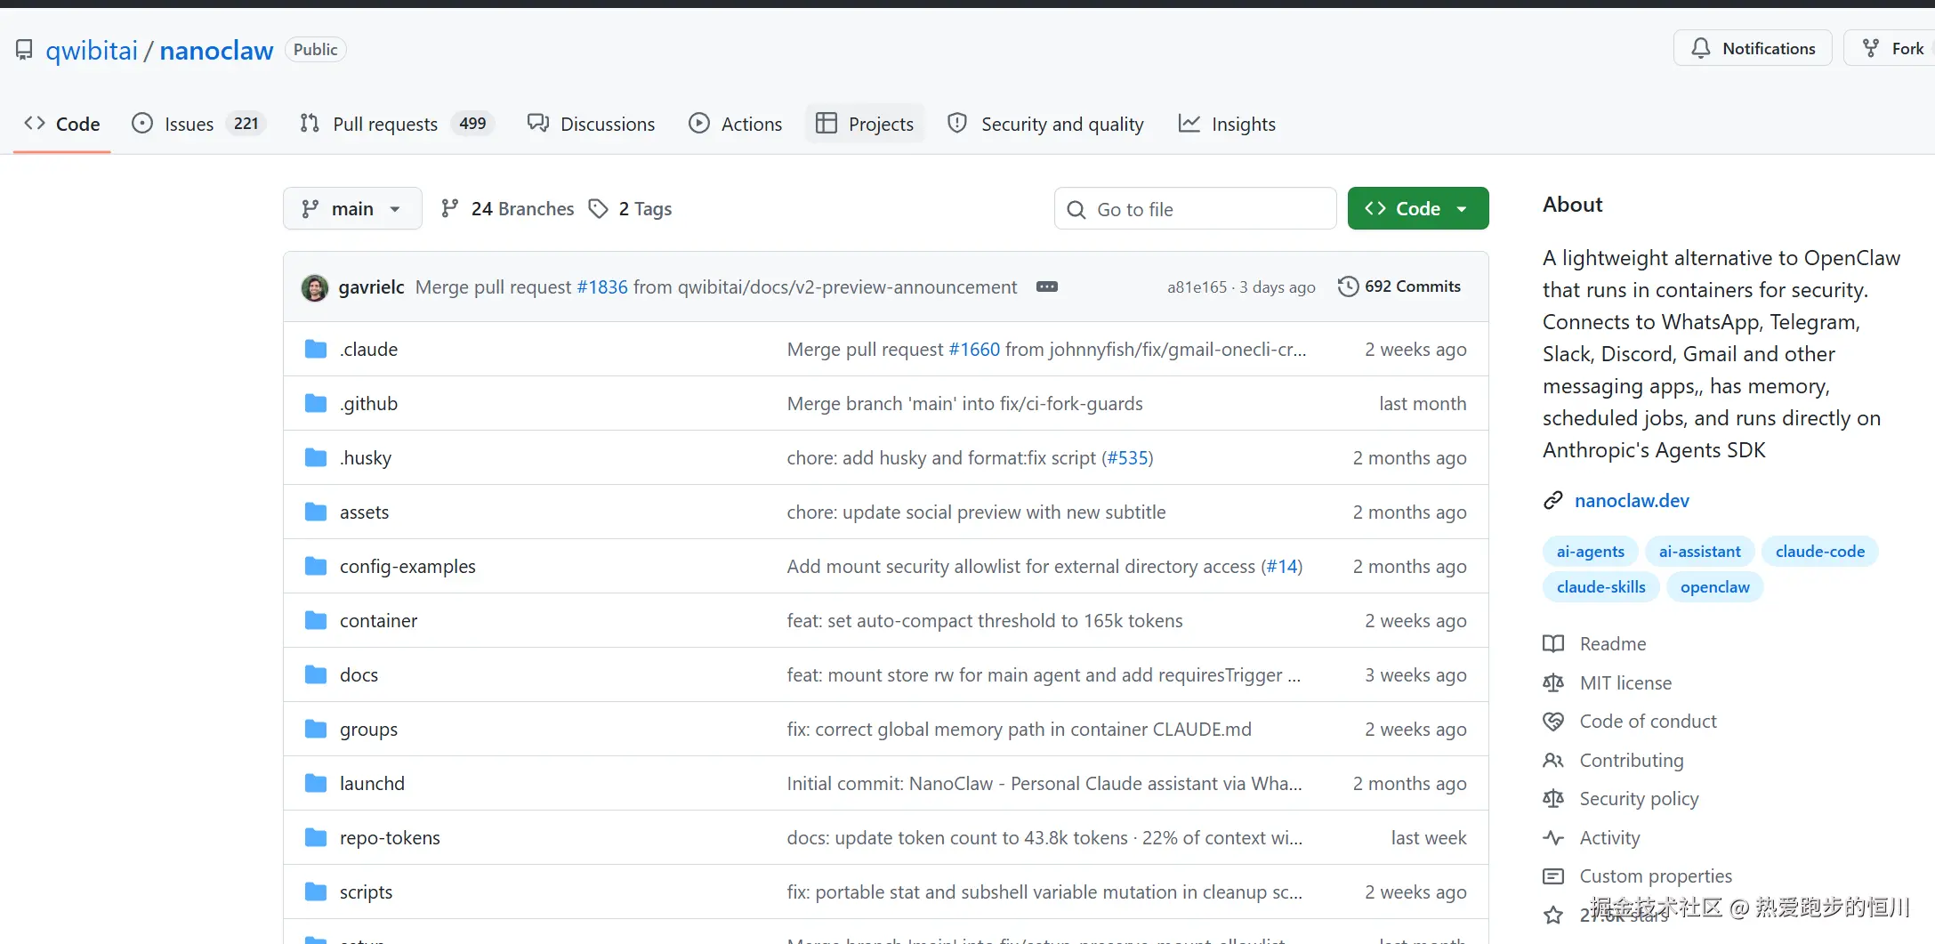Open the config-examples folder name
Screen dimensions: 1935x944
click(x=407, y=566)
